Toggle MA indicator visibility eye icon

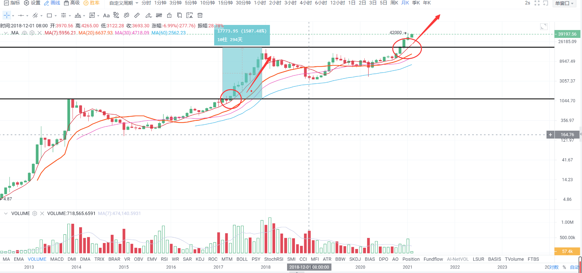coord(24,33)
